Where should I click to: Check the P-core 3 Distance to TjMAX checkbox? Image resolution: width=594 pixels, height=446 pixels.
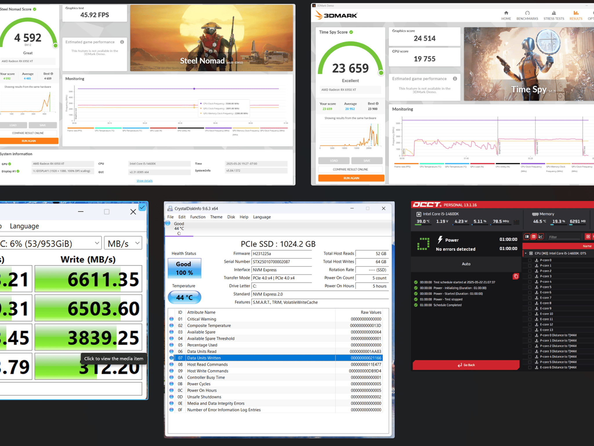(x=530, y=351)
